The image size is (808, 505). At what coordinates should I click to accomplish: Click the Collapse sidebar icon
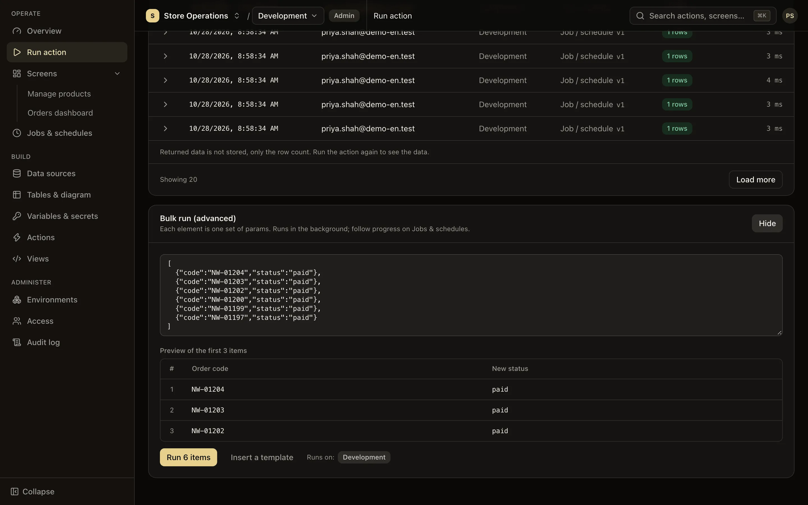[x=14, y=491]
